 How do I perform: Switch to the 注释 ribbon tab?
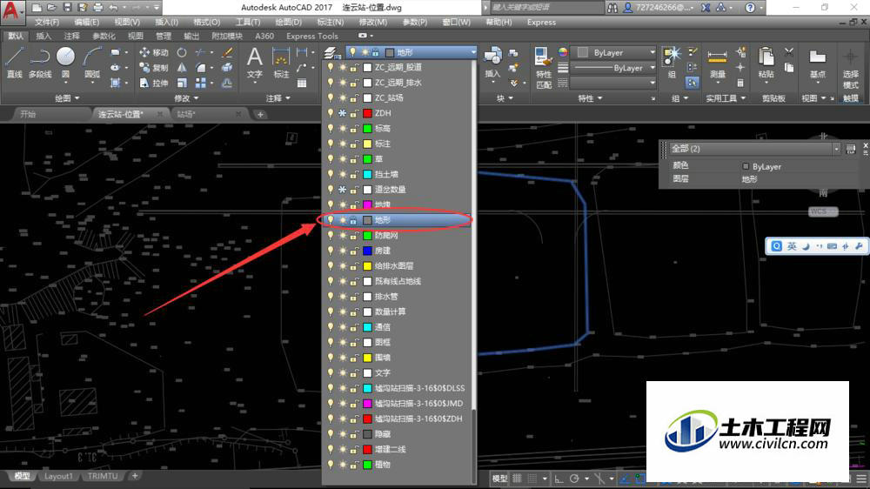click(x=71, y=36)
